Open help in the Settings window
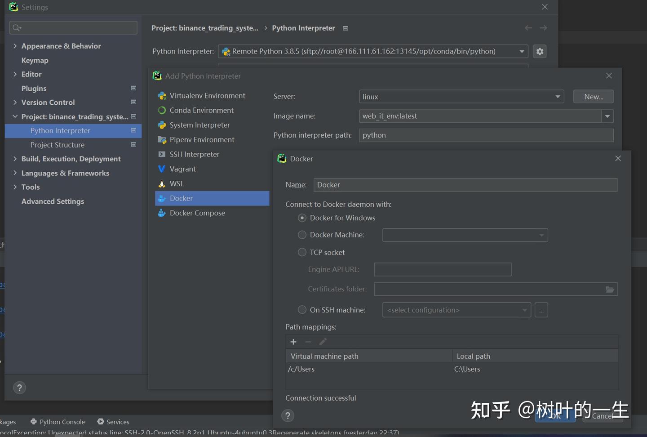This screenshot has height=437, width=647. pyautogui.click(x=19, y=388)
